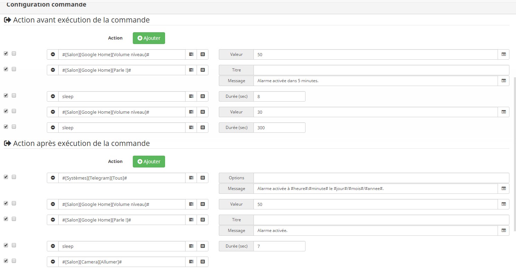This screenshot has width=516, height=268.
Task: Click the Message field reading Alarme activée.
Action: 376,231
